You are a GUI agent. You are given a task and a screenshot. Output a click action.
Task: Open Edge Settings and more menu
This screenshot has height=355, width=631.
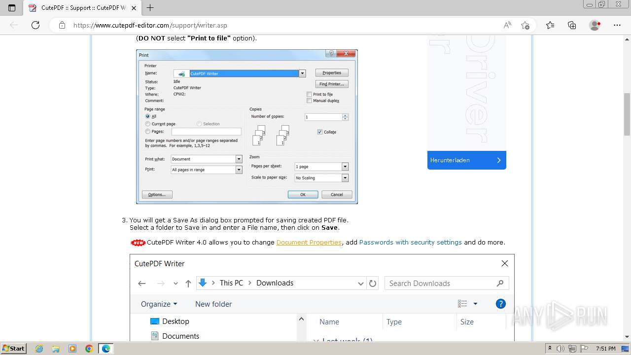point(617,25)
